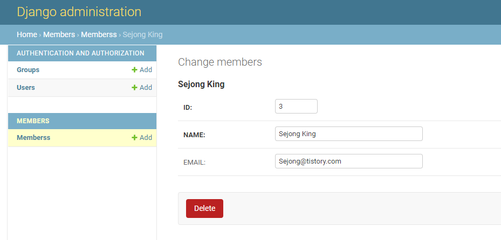Focus the ID input field
The image size is (501, 240).
tap(296, 106)
